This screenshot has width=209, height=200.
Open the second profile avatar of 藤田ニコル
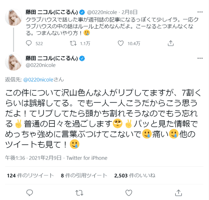(x=13, y=62)
